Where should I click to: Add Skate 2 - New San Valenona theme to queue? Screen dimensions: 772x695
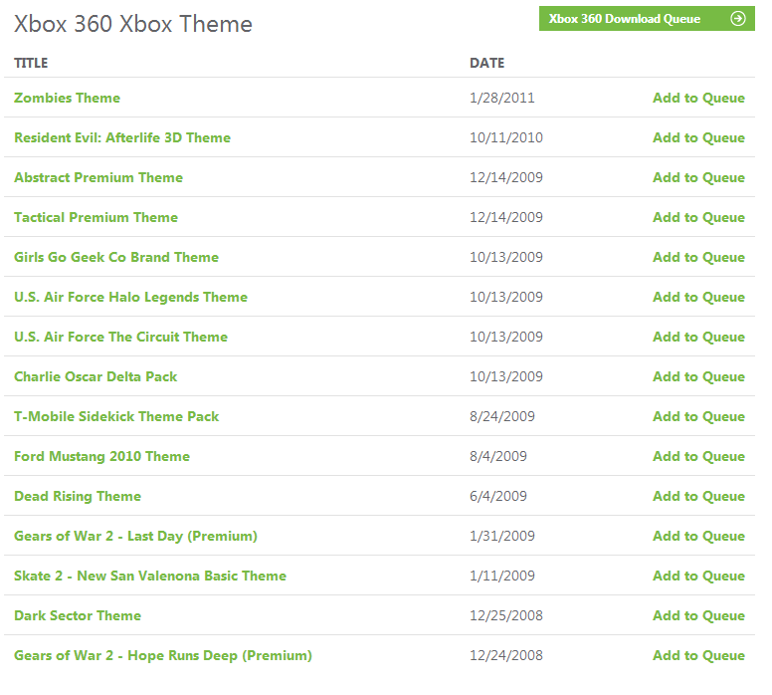pos(698,577)
